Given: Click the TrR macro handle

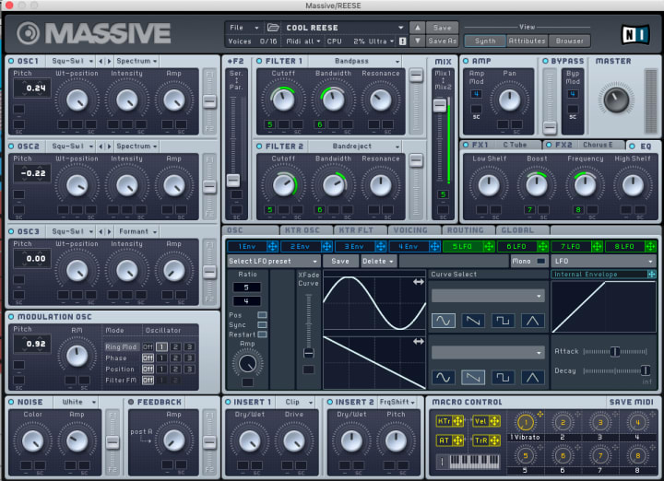Looking at the screenshot, I should click(494, 440).
